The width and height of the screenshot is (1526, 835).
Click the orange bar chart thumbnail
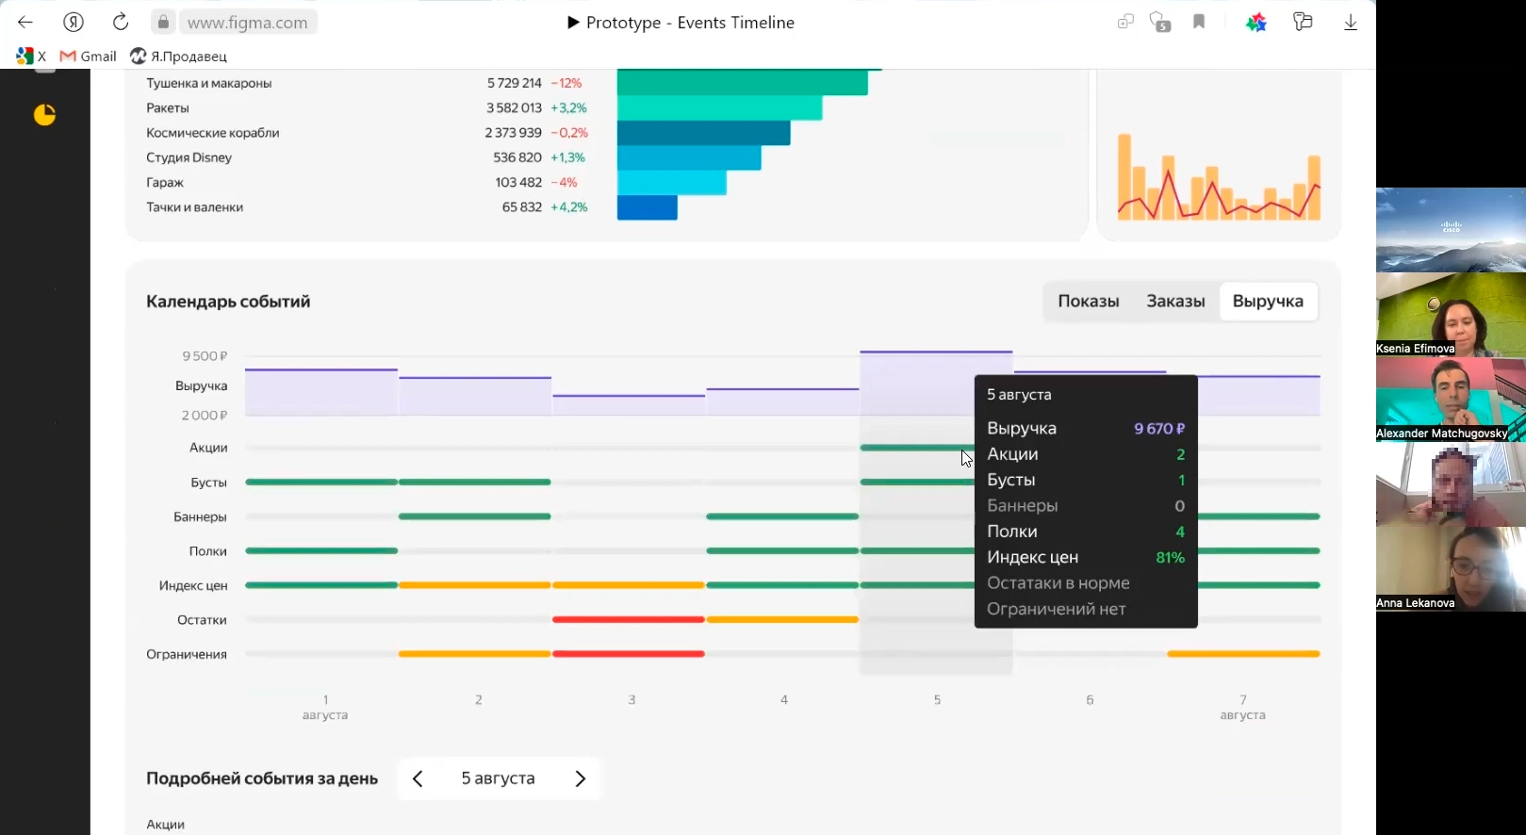tap(1219, 176)
